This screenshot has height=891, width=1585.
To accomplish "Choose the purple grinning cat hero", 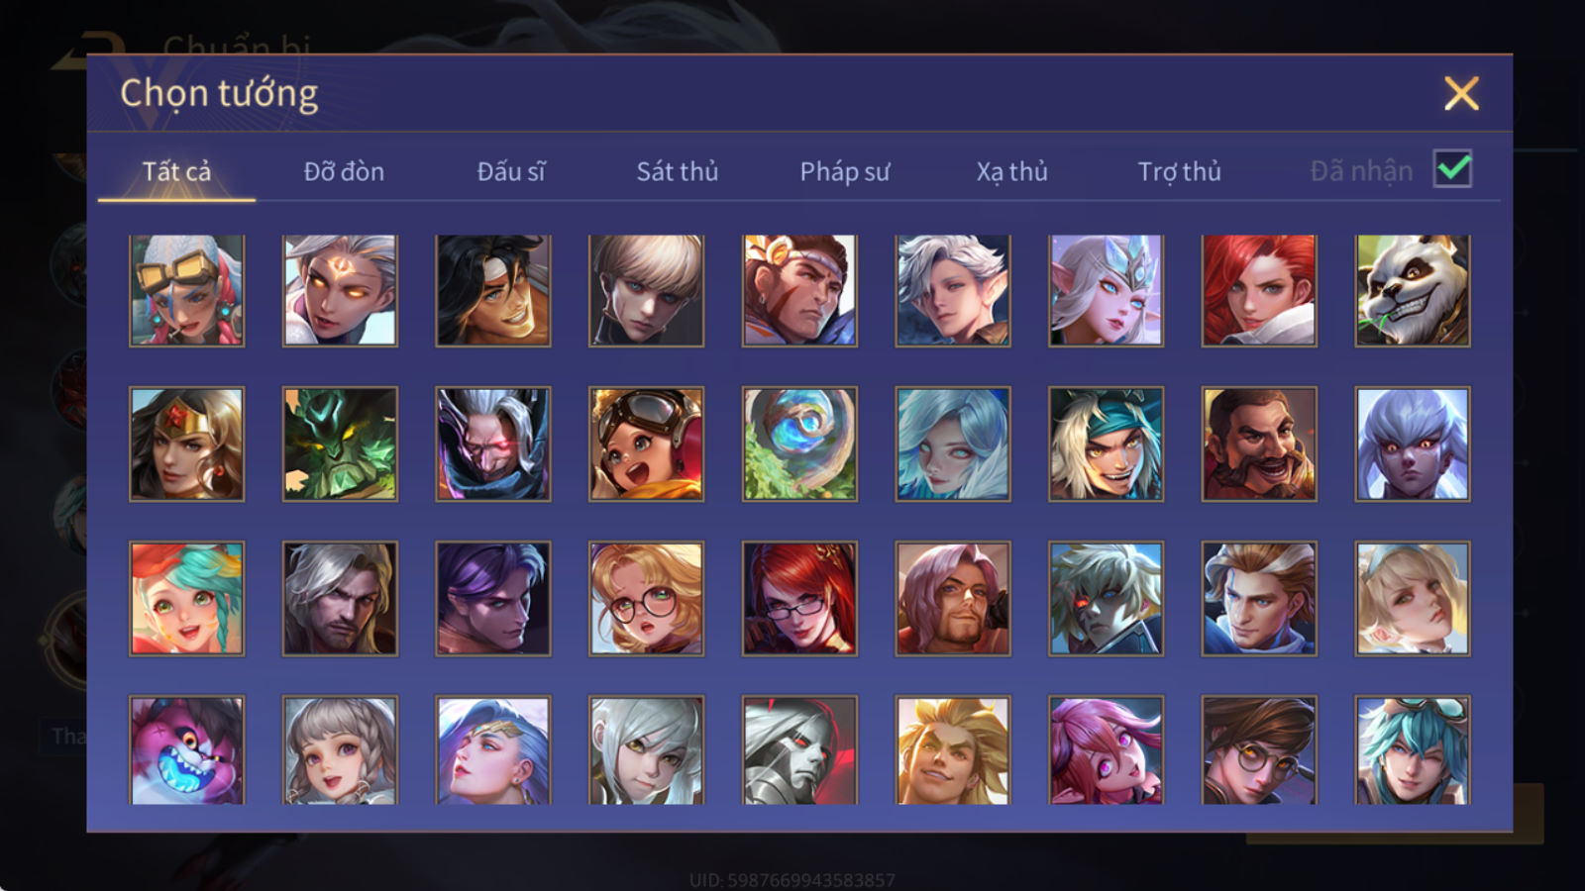I will [x=186, y=749].
